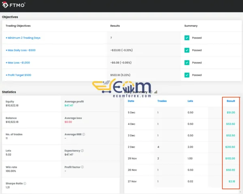
Task: Sort by Date column header
Action: [131, 101]
